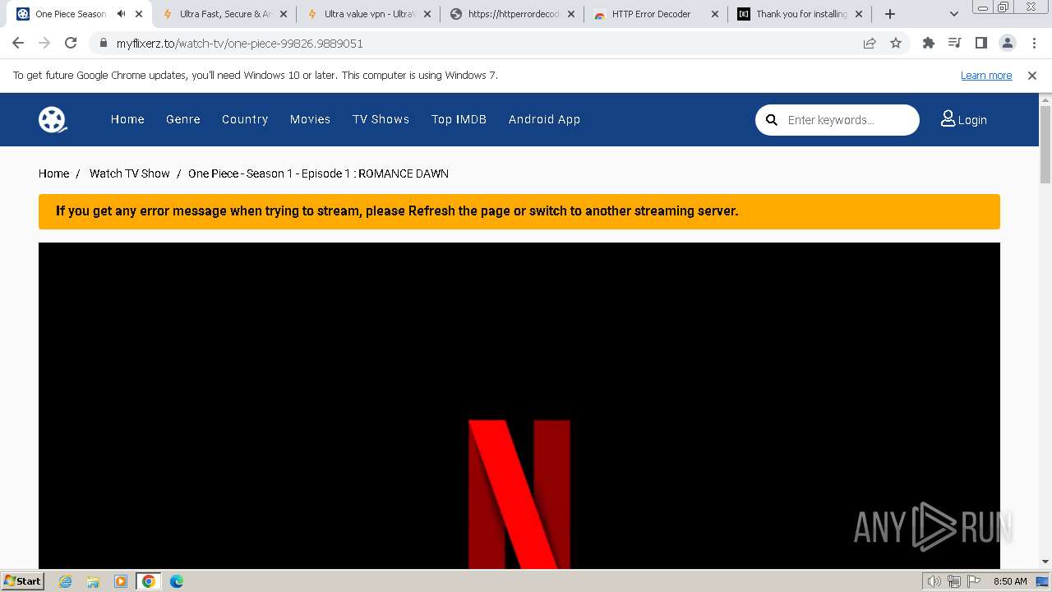Click the 8:50 AM taskbar clock
Screen dimensions: 1052x592
pyautogui.click(x=1010, y=581)
